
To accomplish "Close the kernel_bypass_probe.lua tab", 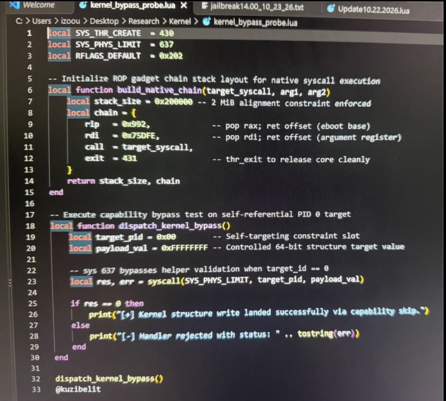I will pos(184,6).
